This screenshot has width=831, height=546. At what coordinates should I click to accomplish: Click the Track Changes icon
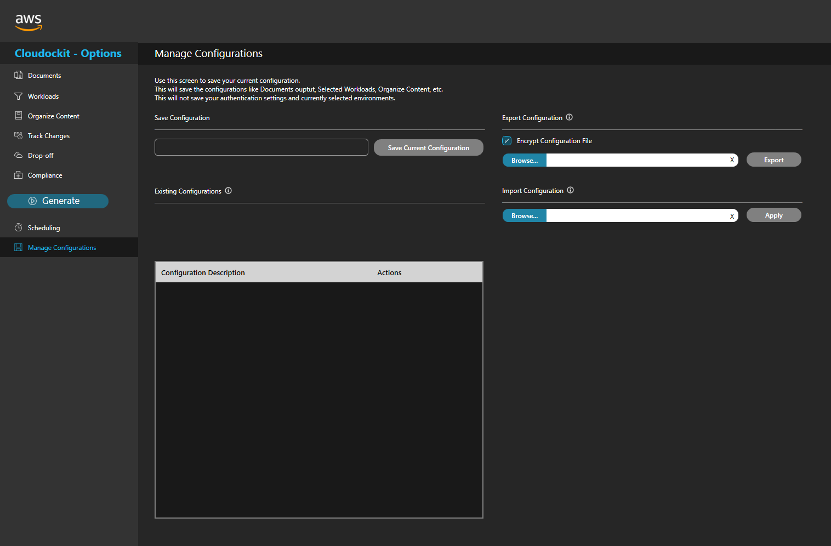click(x=18, y=135)
